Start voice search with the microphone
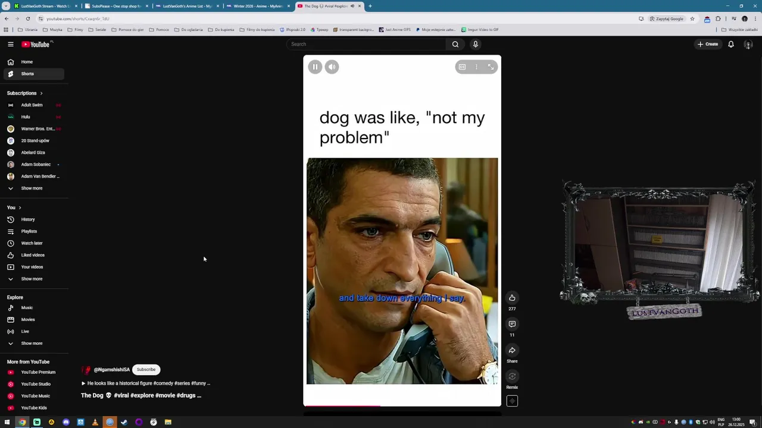The width and height of the screenshot is (762, 428). point(476,44)
